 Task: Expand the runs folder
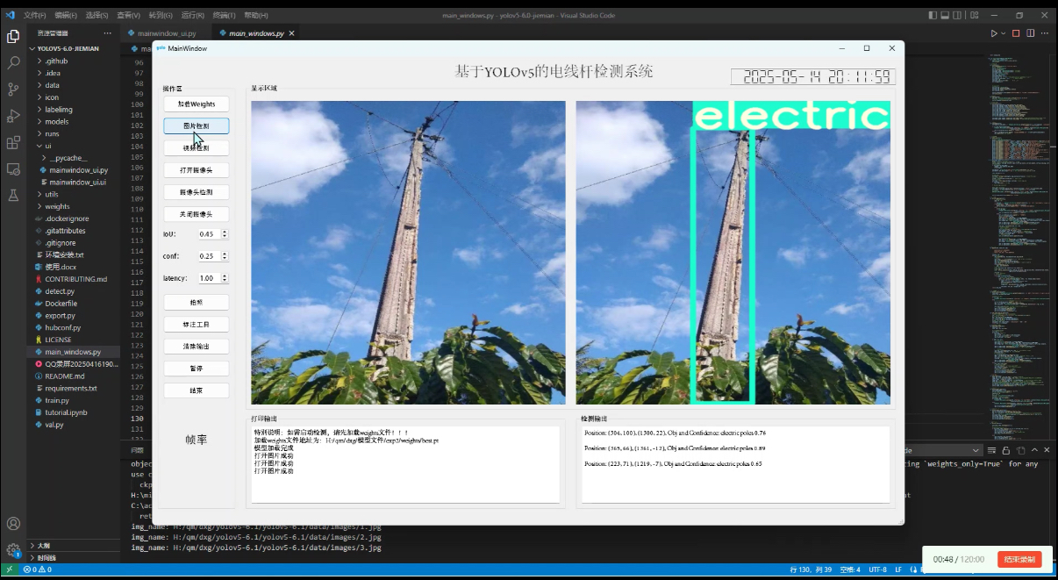74,133
